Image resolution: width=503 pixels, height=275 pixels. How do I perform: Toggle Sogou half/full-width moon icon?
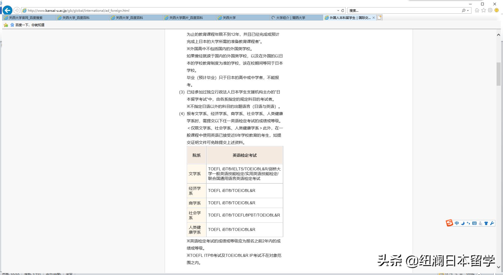[x=463, y=223]
